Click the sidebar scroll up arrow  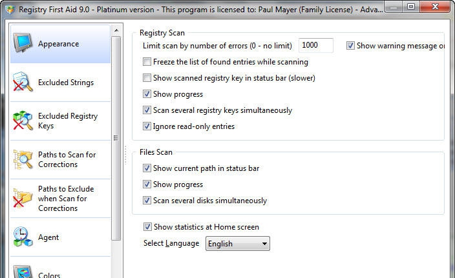116,30
